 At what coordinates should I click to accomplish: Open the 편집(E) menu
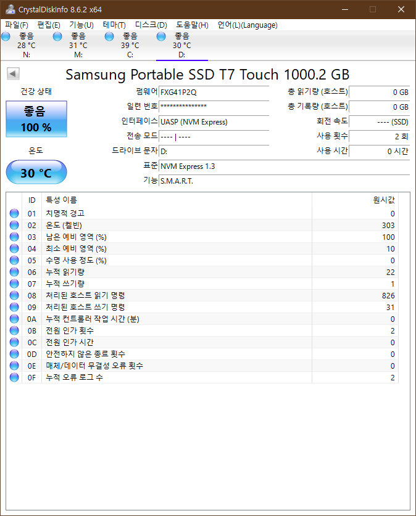point(49,25)
